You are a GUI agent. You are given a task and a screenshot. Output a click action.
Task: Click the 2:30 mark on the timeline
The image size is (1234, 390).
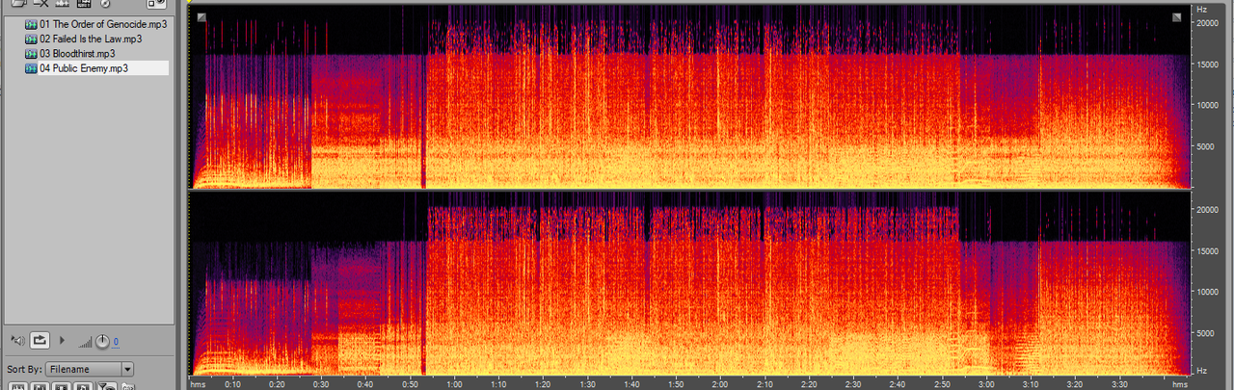[853, 384]
